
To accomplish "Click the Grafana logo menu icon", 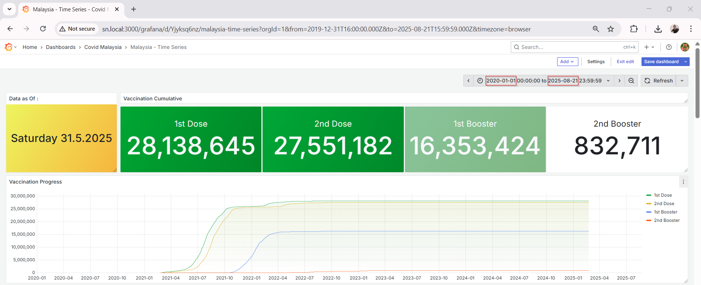I will pos(9,47).
